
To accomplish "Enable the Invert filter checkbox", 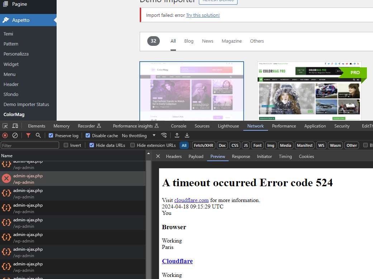I will 66,145.
